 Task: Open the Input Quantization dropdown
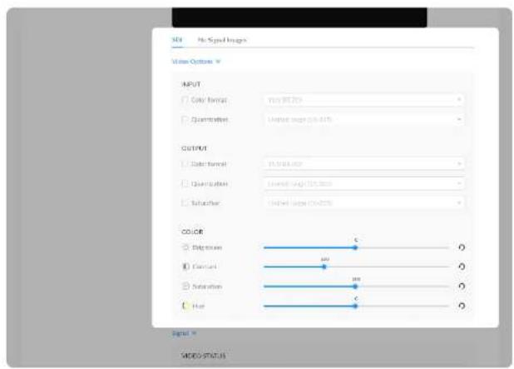(363, 119)
